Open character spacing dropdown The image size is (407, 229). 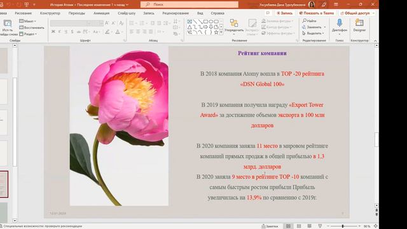86,32
